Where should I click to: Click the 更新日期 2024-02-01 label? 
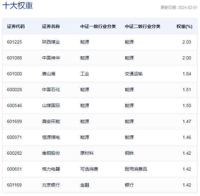[179, 8]
